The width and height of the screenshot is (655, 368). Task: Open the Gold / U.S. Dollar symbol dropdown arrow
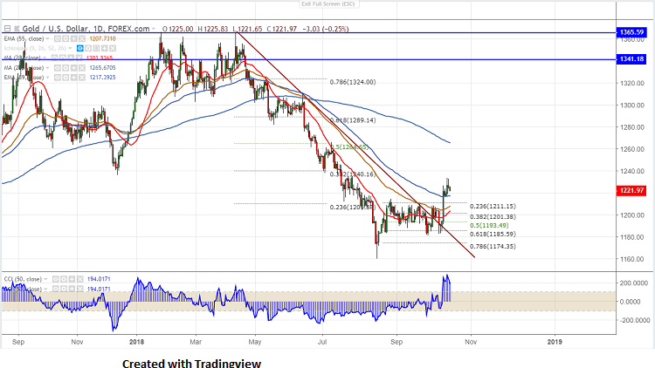tap(154, 29)
